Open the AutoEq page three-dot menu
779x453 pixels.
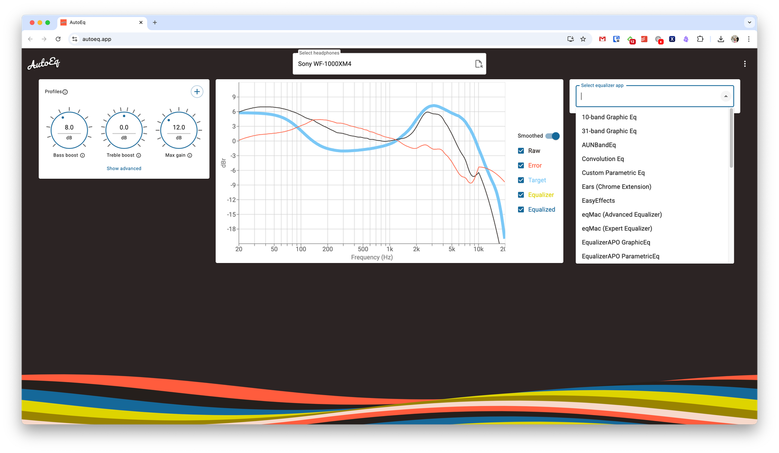click(x=744, y=64)
